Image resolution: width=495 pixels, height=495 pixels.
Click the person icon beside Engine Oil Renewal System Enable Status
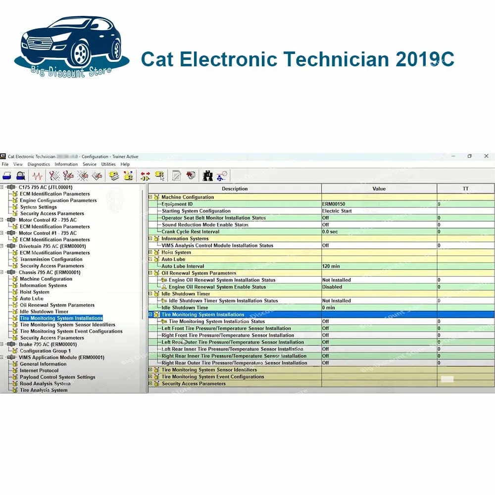click(164, 287)
